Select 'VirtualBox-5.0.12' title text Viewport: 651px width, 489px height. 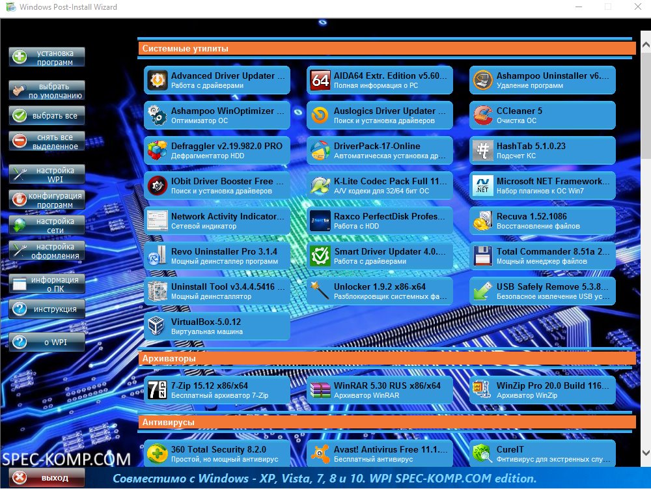206,322
